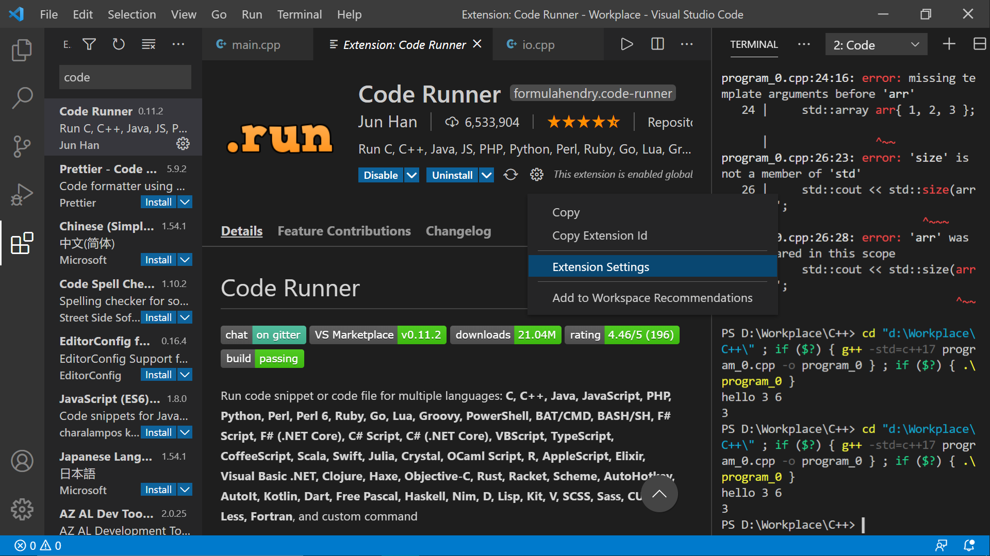Open the Run and Debug view
This screenshot has height=556, width=990.
pyautogui.click(x=22, y=195)
